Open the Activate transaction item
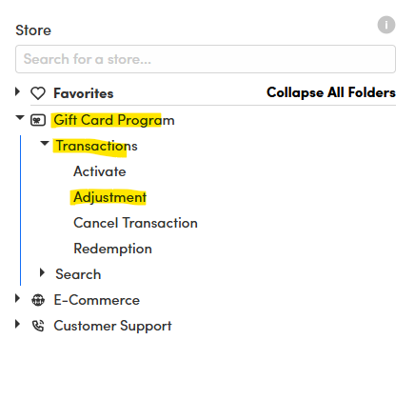The height and width of the screenshot is (400, 415). click(100, 171)
